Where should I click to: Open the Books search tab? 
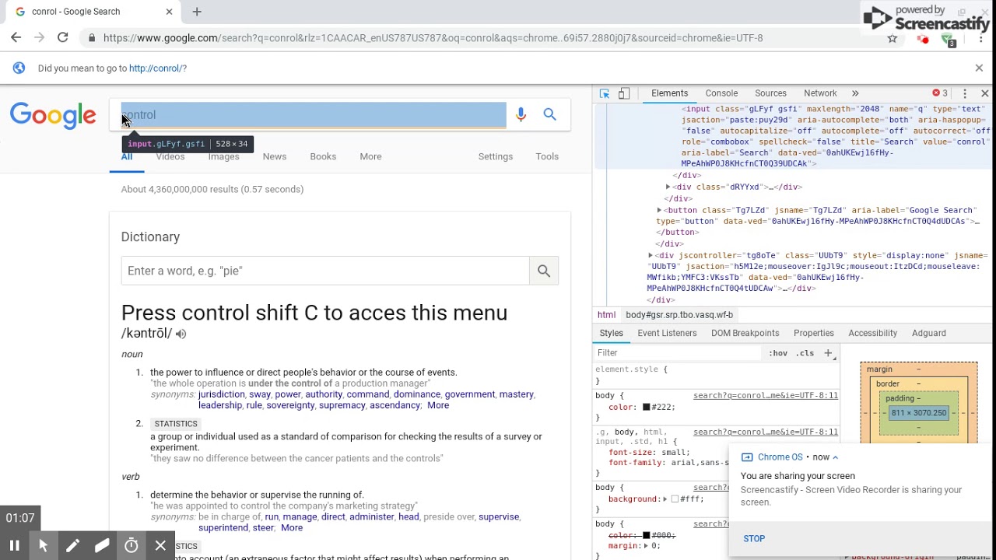323,156
